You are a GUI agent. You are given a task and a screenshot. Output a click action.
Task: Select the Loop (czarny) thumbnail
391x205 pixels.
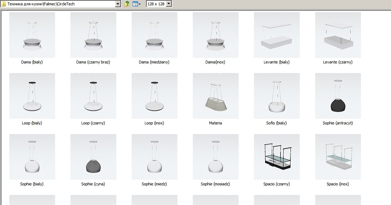pos(93,96)
